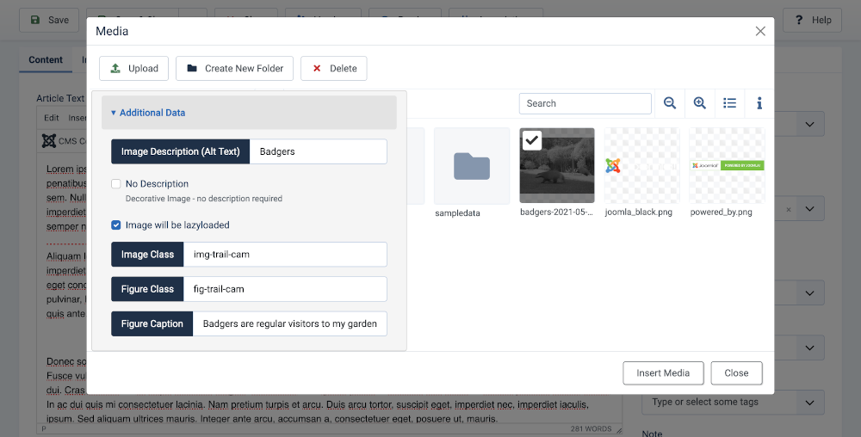Toggle Image will be lazyloaded checkbox
The image size is (861, 437).
tap(116, 225)
